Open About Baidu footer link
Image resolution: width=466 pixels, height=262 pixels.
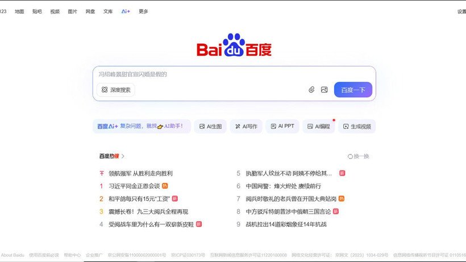pyautogui.click(x=13, y=255)
